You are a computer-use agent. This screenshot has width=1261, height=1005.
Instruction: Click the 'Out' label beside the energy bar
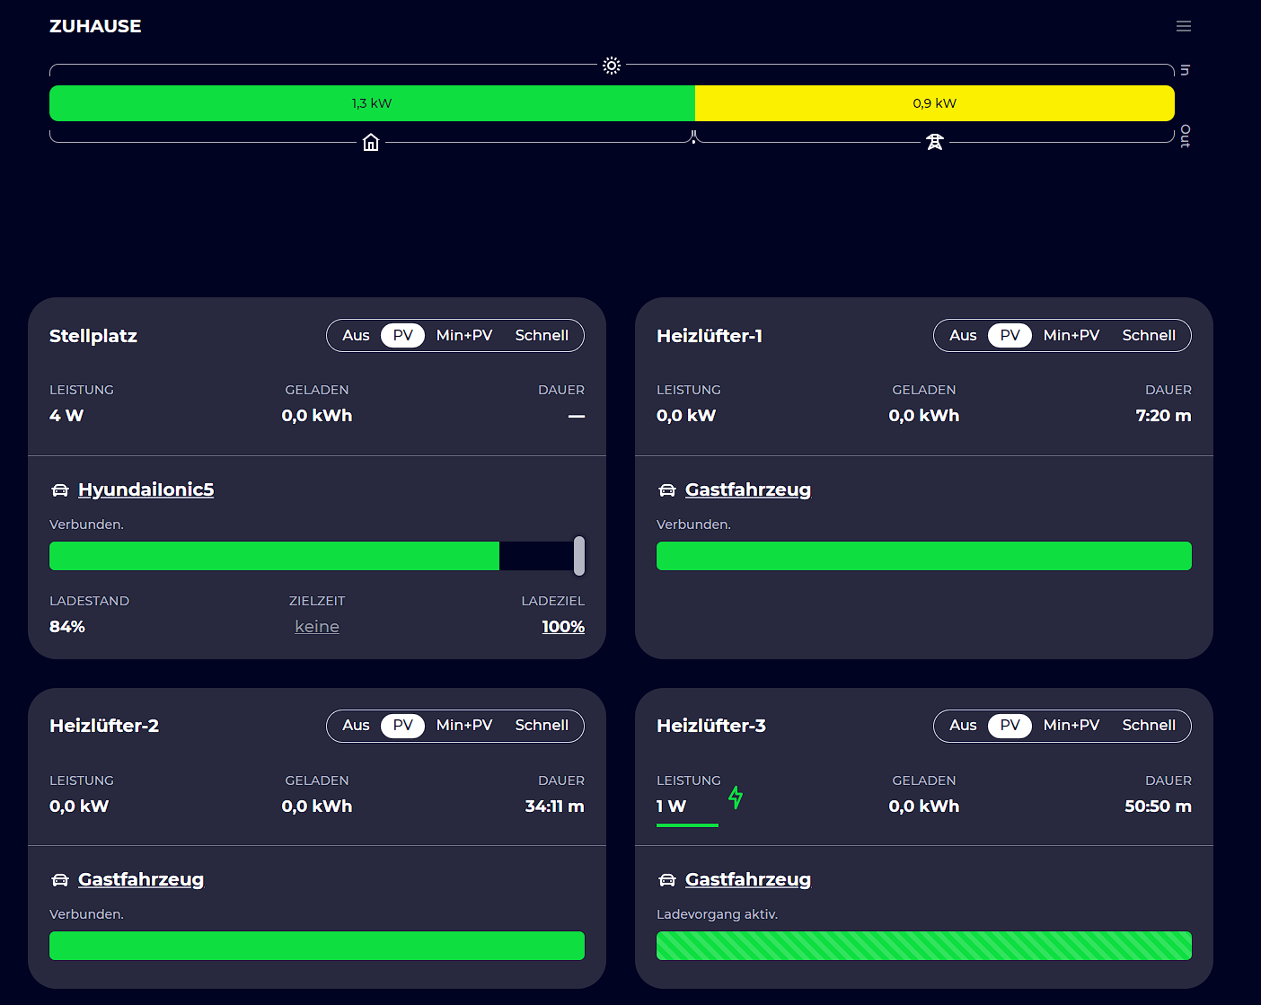coord(1186,137)
